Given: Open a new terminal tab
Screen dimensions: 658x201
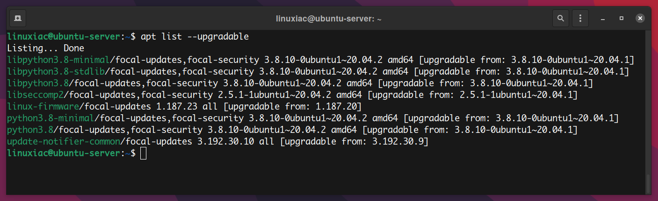Looking at the screenshot, I should pos(17,19).
